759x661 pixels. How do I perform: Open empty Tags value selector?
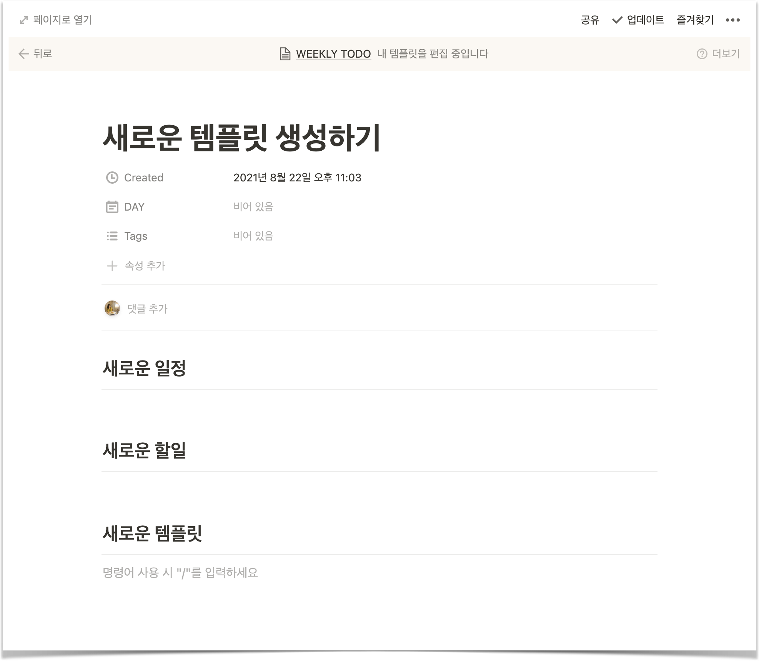click(253, 236)
